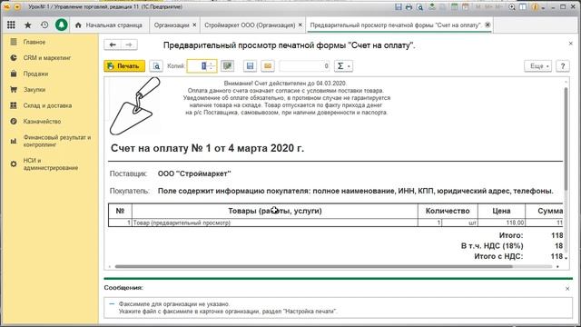
Task: Open Финансовый результат и контроллинг section
Action: tap(56, 141)
